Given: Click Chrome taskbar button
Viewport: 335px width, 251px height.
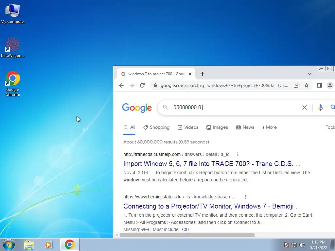Looking at the screenshot, I should click(70, 244).
